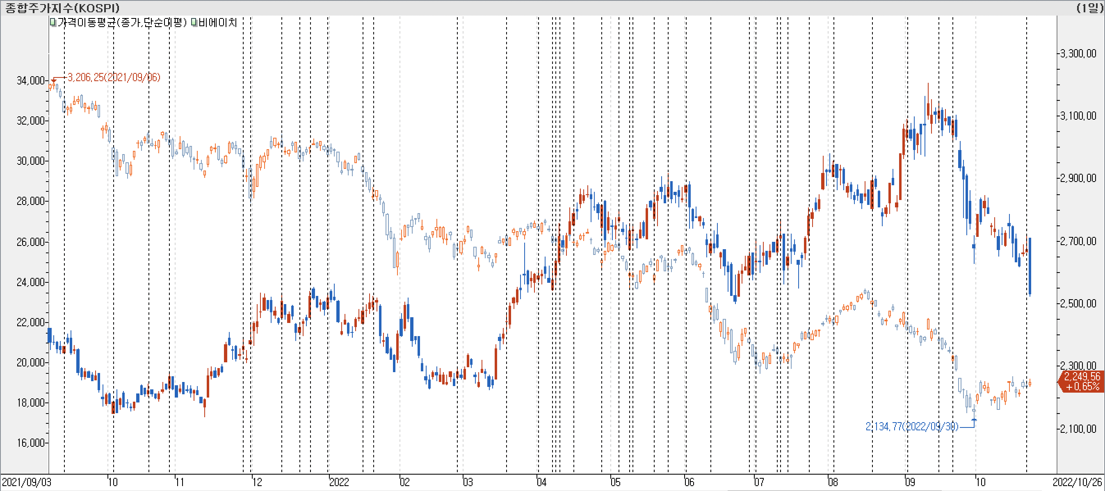Viewport: 1105px width, 491px height.
Task: Click the 2,134.77(2022/09/30) low annotation text
Action: point(911,426)
